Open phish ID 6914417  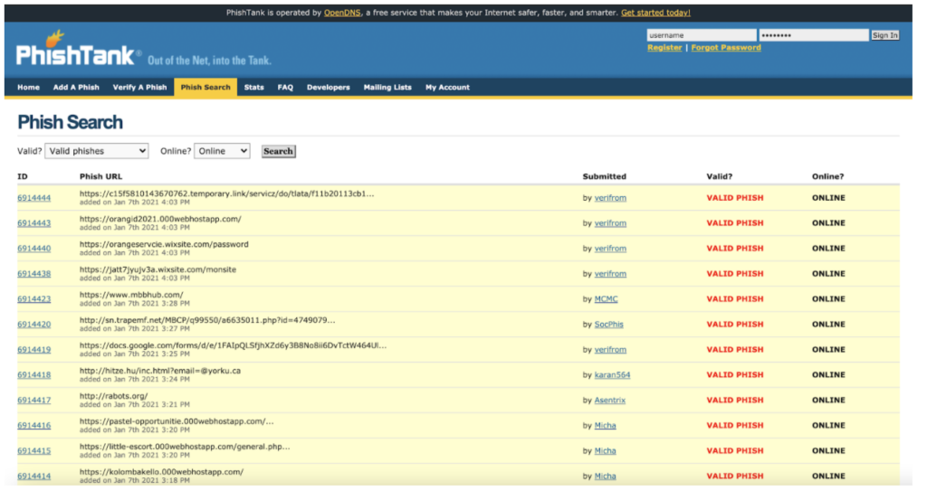(x=34, y=401)
